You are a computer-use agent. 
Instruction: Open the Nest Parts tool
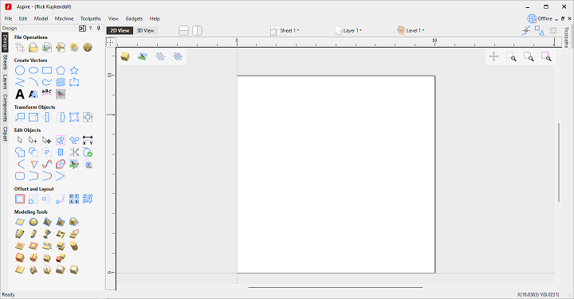pos(88,199)
